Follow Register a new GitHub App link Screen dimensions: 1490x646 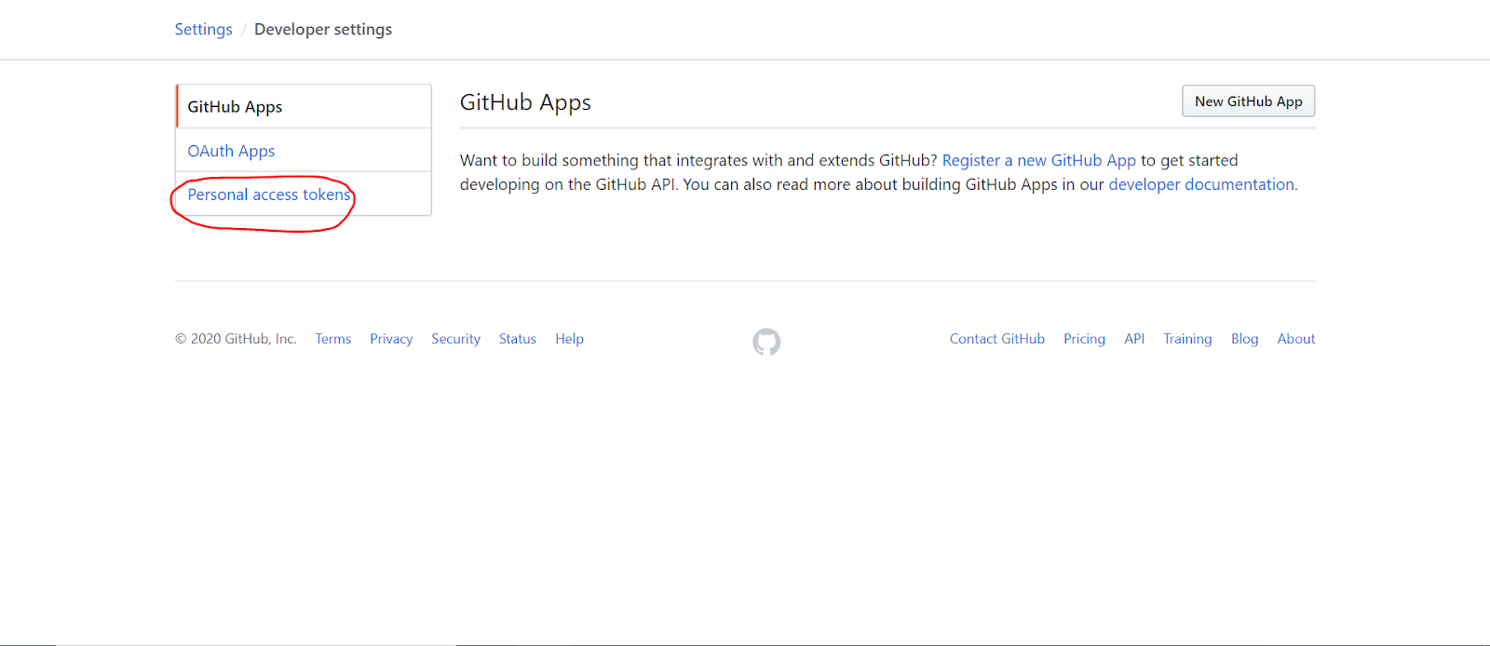1039,160
